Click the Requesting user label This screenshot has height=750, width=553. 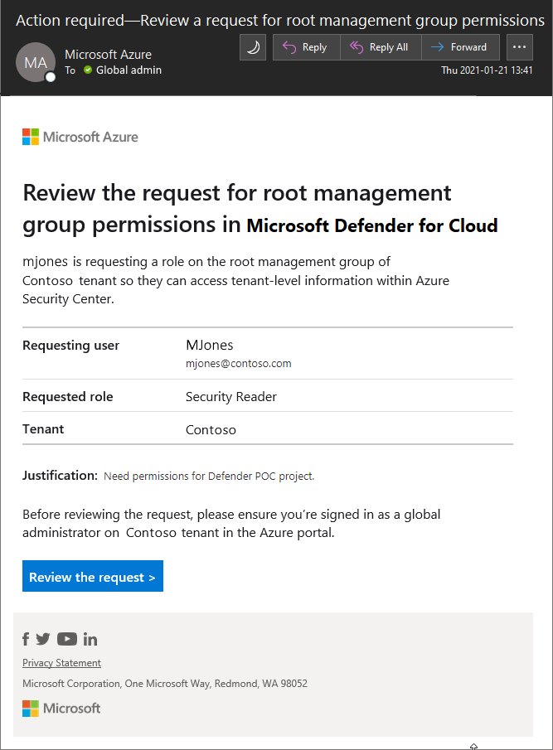[x=70, y=346]
